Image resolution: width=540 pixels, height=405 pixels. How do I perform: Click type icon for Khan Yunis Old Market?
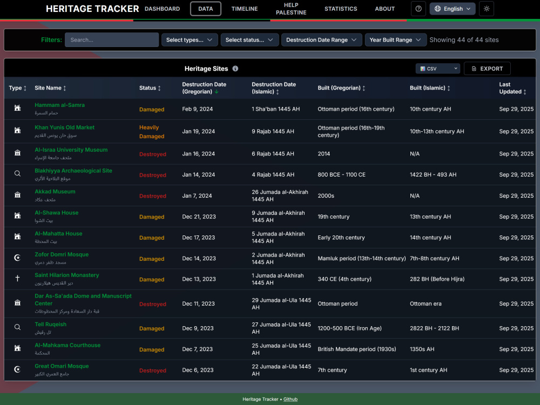coord(17,130)
